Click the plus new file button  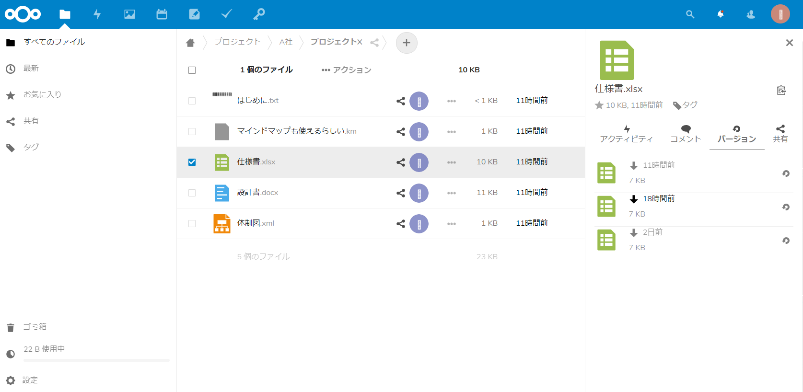tap(407, 43)
